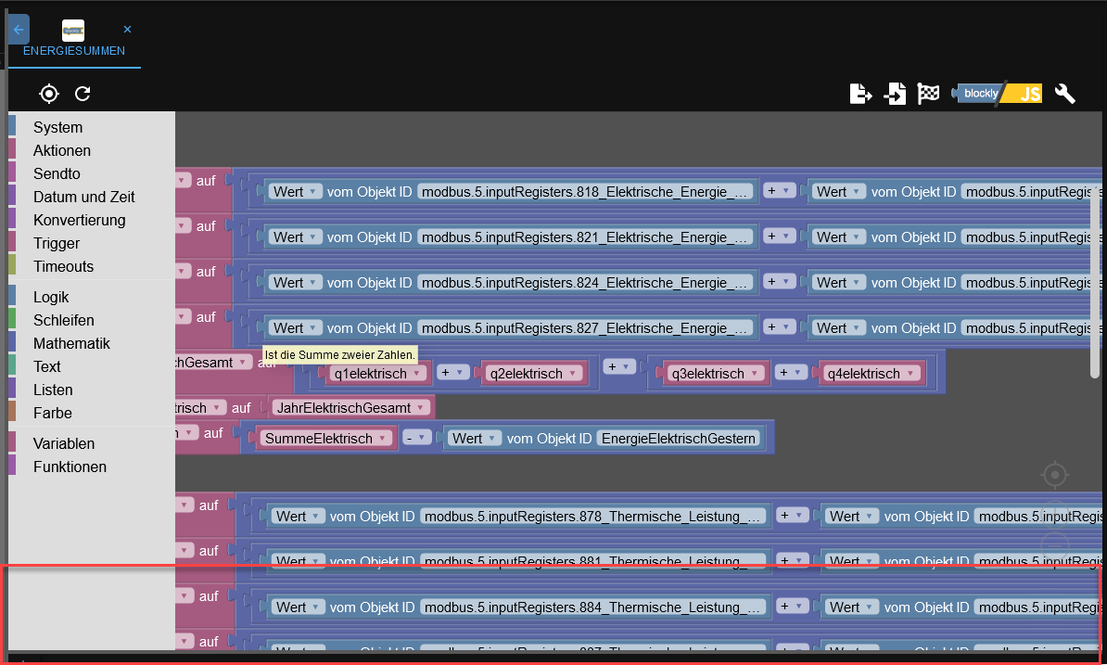The height and width of the screenshot is (665, 1107).
Task: Open the + dropdown between q3elektrisch and q4elektrisch
Action: [x=791, y=372]
